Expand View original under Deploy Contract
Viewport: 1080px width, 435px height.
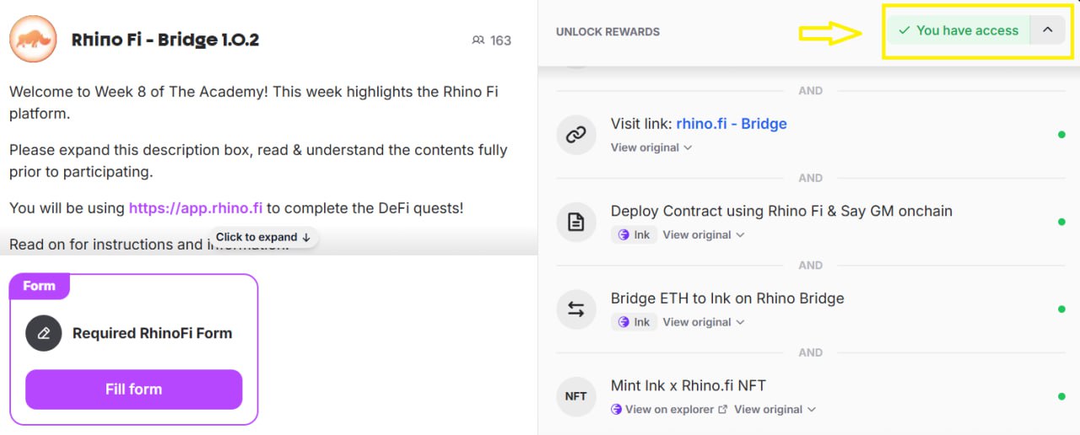704,235
